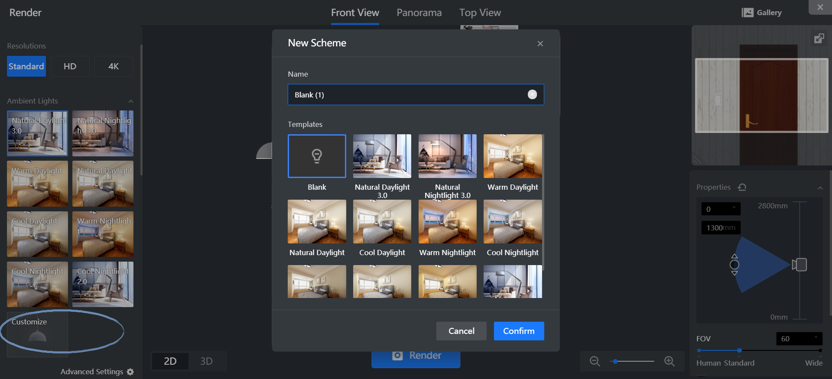The height and width of the screenshot is (379, 832).
Task: Adjust the FOV slider handle
Action: pyautogui.click(x=739, y=350)
